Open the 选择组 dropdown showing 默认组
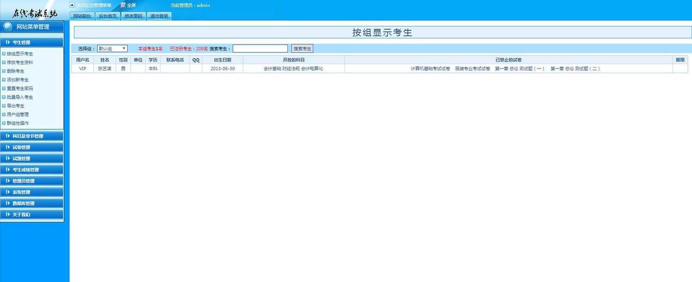This screenshot has width=692, height=282. (x=112, y=48)
